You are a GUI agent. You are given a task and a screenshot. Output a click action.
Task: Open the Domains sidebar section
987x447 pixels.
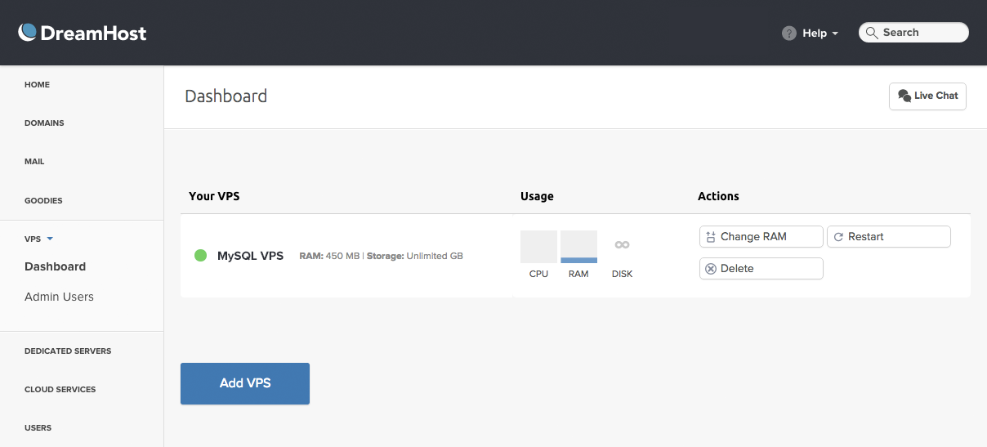[x=44, y=123]
